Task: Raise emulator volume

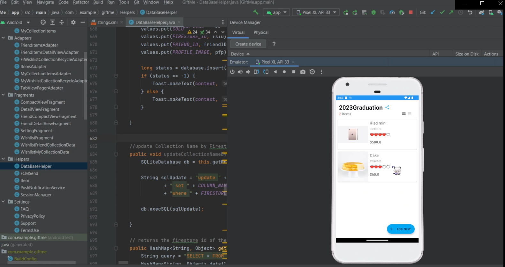Action: 240,72
